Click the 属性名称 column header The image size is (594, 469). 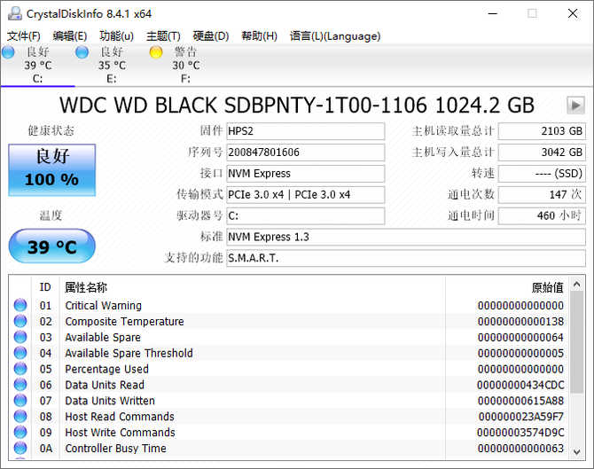pyautogui.click(x=86, y=287)
